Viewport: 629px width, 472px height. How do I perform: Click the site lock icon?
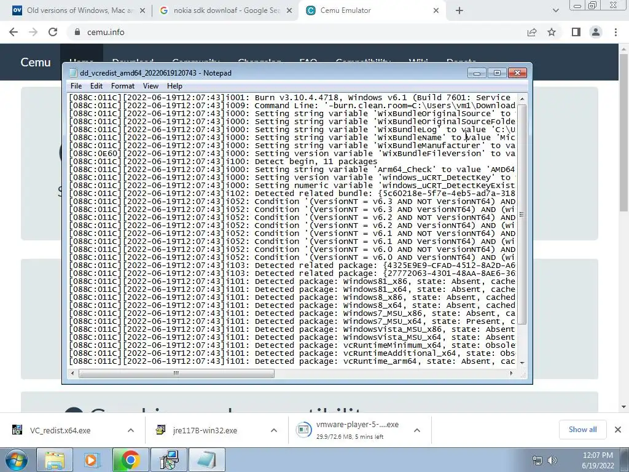[77, 32]
